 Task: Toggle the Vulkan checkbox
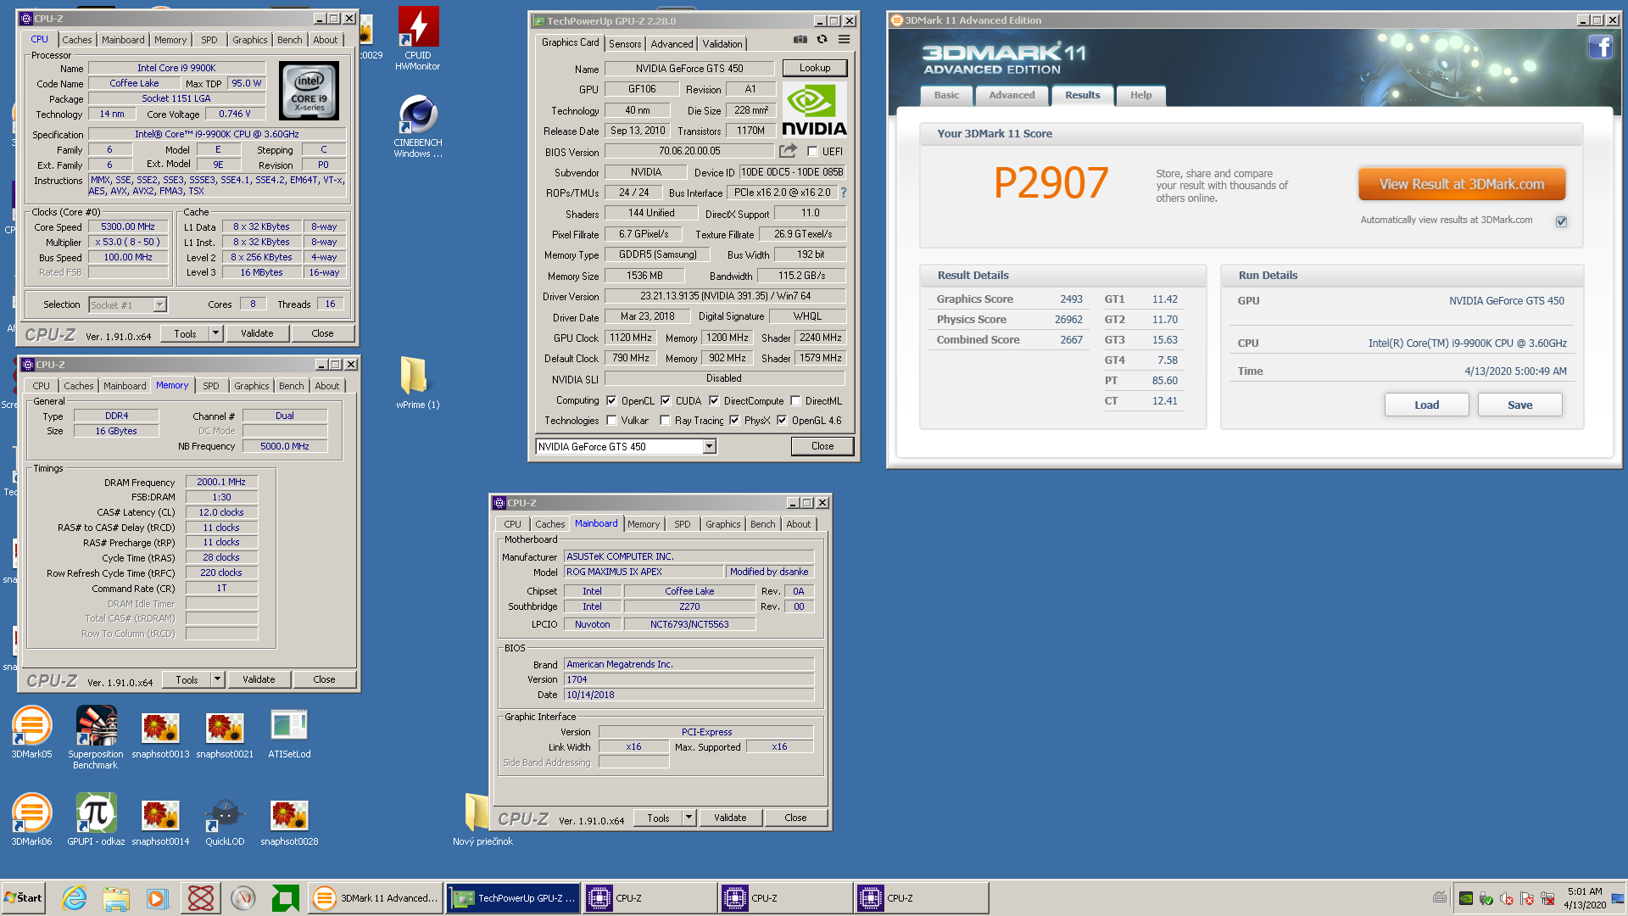[611, 420]
